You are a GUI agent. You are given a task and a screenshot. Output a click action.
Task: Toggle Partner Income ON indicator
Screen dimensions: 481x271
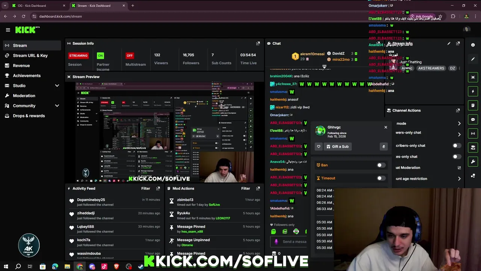click(100, 55)
